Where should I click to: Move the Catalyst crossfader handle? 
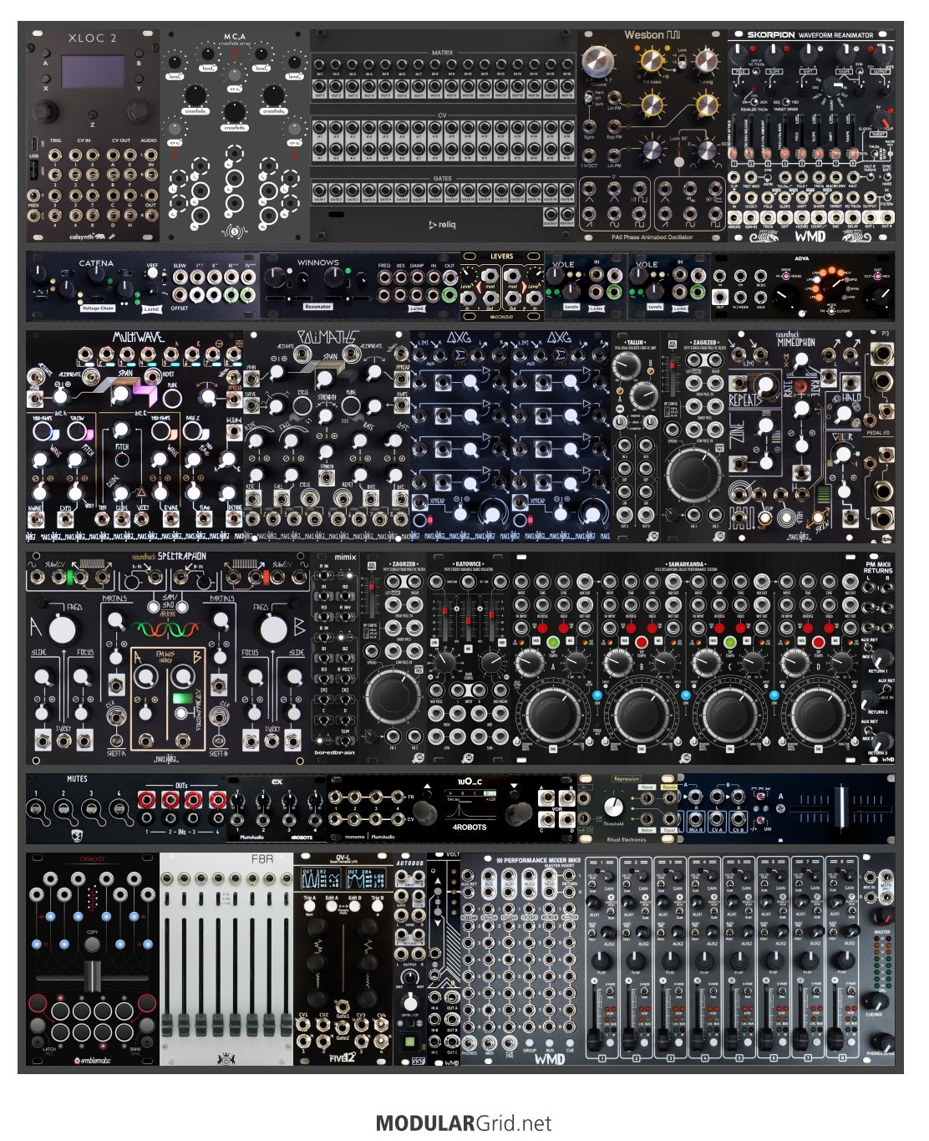93,976
